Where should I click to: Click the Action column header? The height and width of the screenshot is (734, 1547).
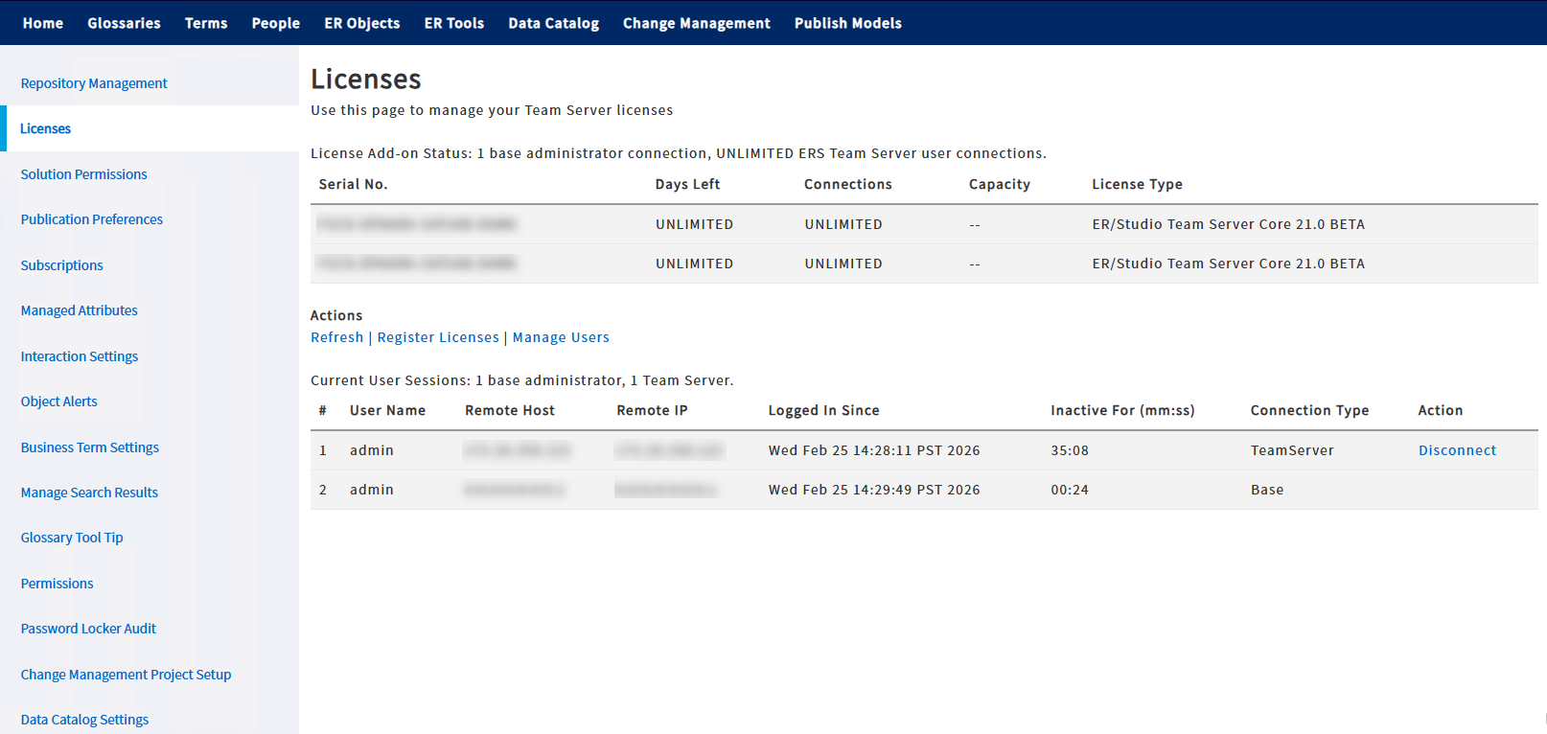1441,410
